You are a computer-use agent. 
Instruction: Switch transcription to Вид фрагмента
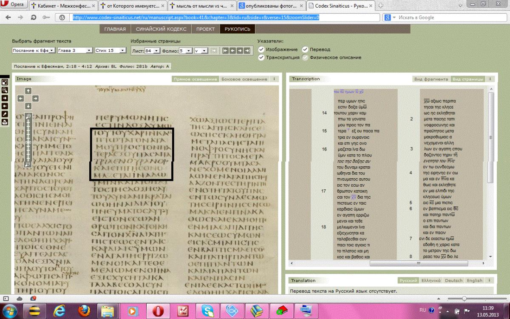(431, 79)
